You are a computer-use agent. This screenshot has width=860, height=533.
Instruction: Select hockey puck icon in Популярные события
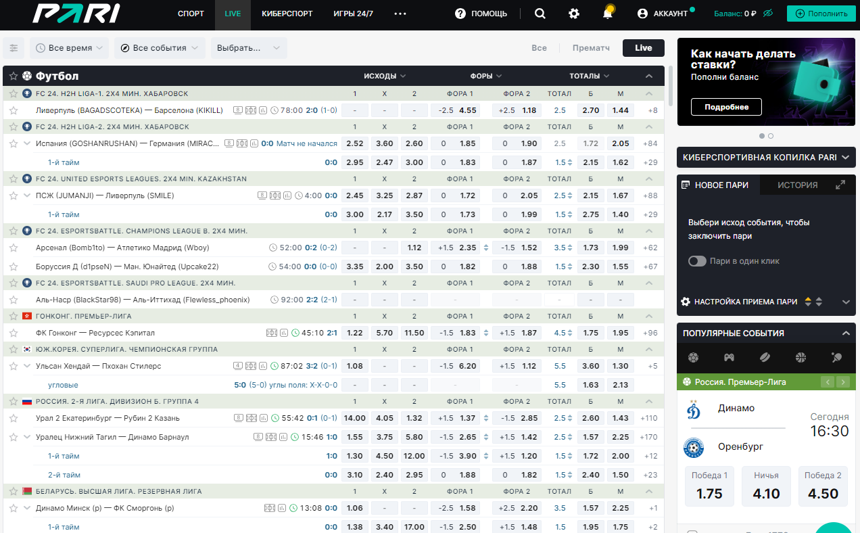(765, 357)
